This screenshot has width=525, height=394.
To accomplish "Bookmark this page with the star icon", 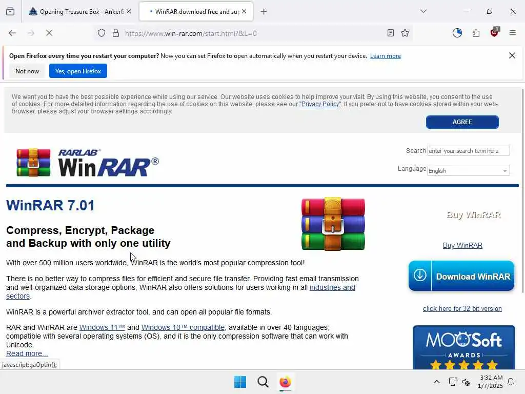I will pyautogui.click(x=405, y=33).
